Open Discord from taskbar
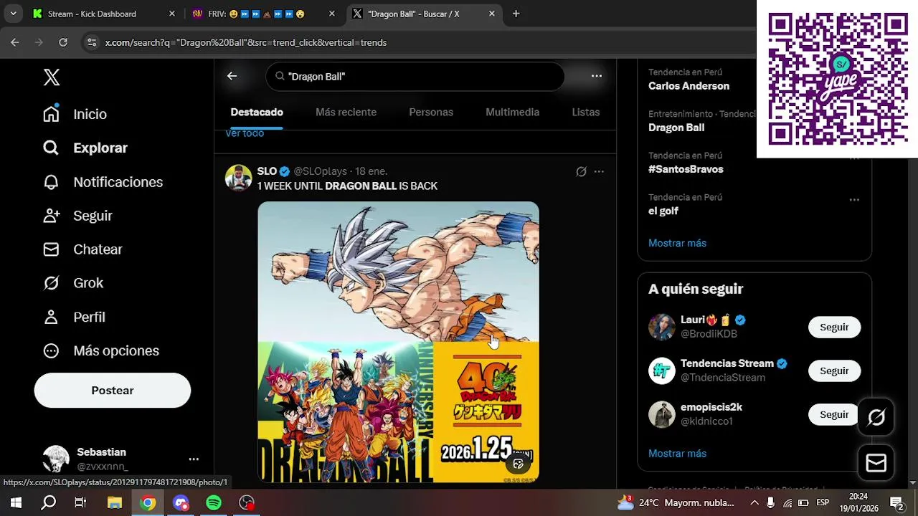 tap(181, 502)
